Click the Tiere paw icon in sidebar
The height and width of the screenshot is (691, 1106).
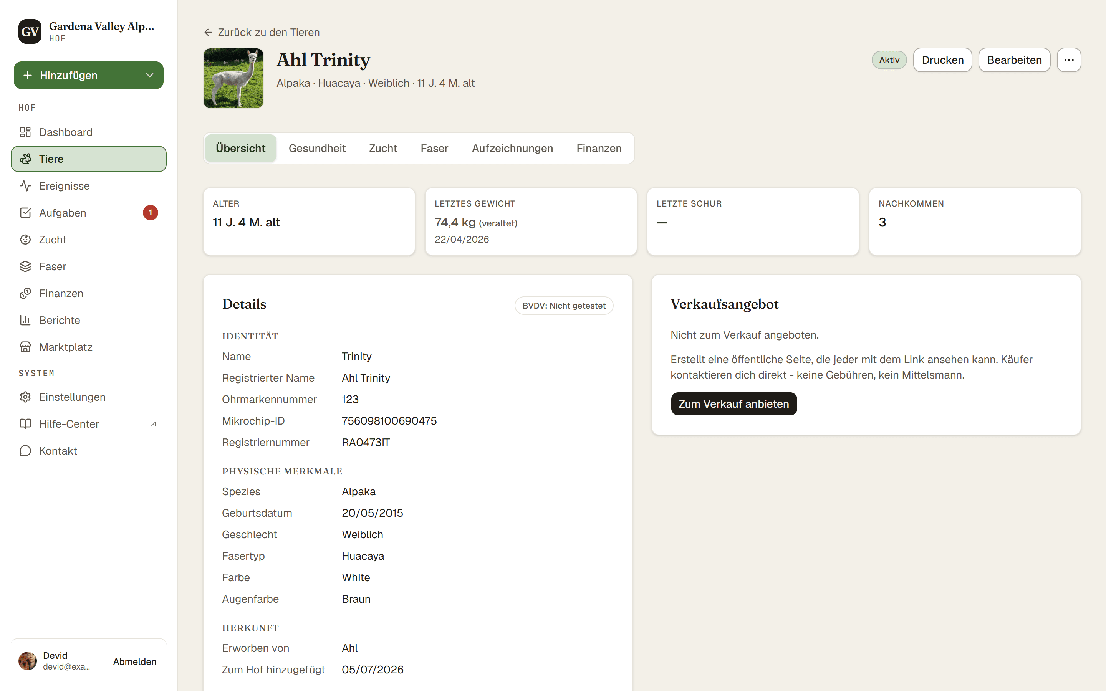[25, 159]
